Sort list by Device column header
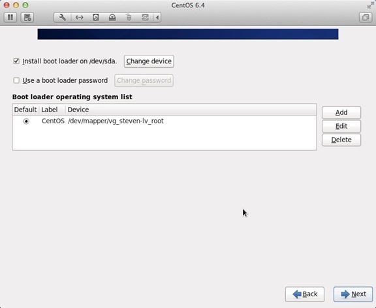This screenshot has height=308, width=376. [191, 110]
